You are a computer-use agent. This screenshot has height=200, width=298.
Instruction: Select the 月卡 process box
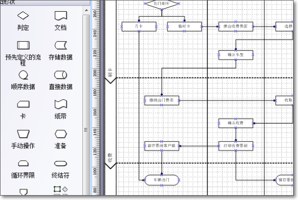(139, 27)
